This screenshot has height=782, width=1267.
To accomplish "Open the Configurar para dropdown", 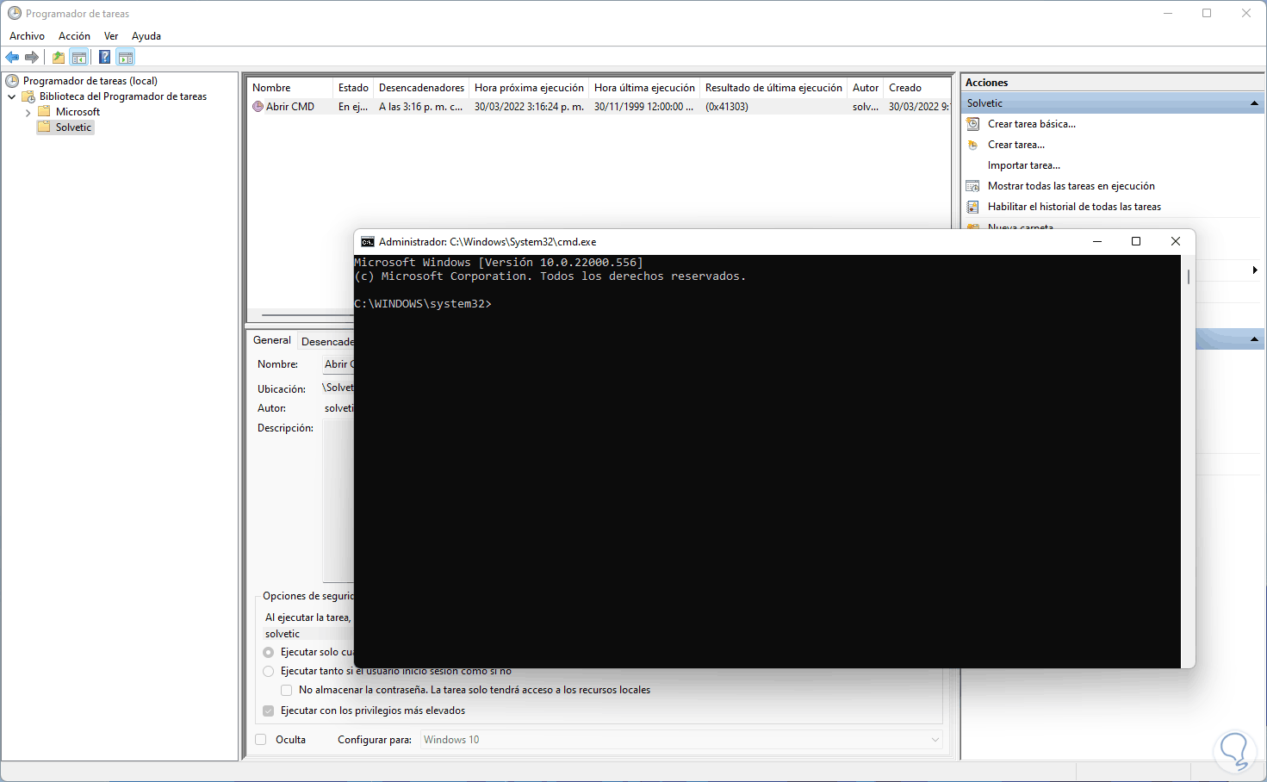I will pos(681,740).
